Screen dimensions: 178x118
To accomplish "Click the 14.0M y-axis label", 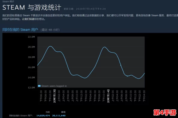I will (31, 77).
